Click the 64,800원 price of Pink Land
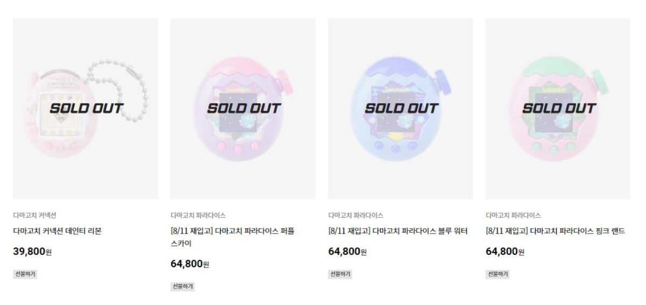Viewport: 646px width, 305px height. coord(505,251)
